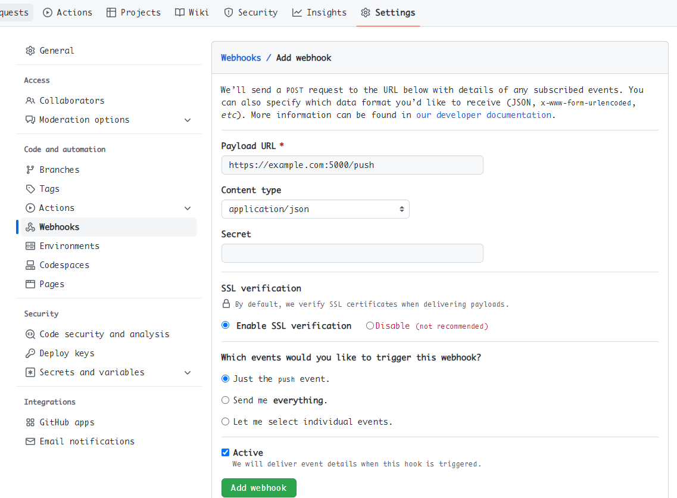Viewport: 677px width, 498px height.
Task: Select the Send me everything event option
Action: [225, 400]
